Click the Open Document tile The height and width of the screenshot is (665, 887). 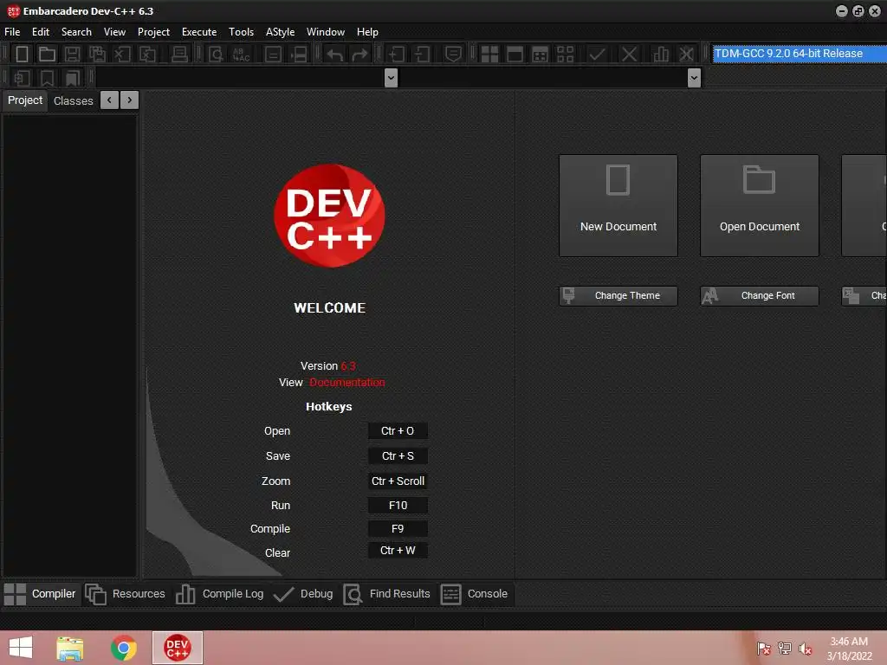[x=759, y=205]
